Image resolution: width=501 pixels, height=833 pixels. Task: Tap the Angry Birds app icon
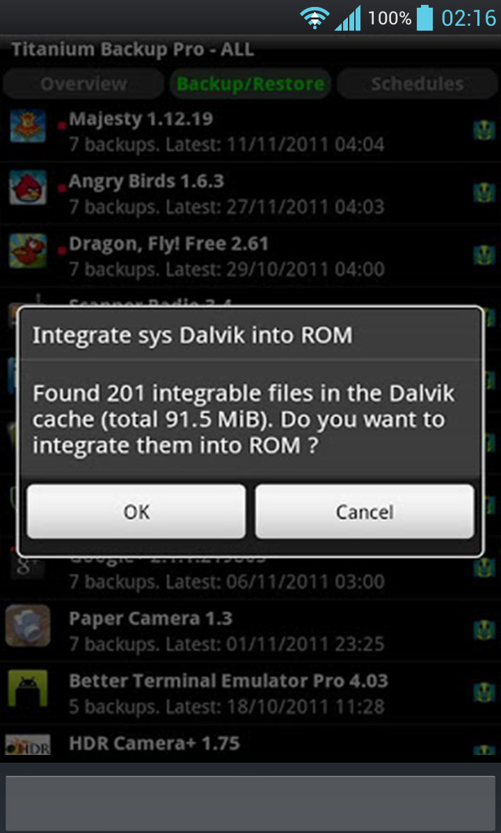28,188
